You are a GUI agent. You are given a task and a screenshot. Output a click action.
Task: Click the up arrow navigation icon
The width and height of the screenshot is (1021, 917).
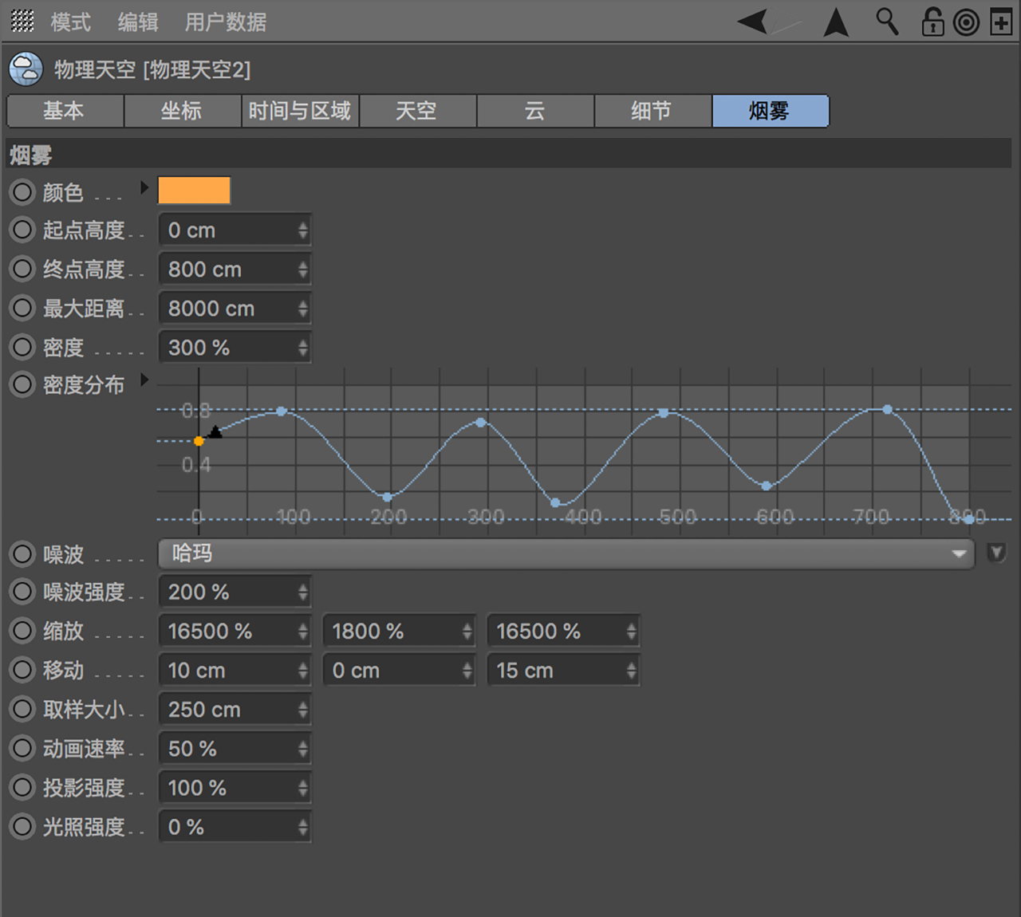click(836, 22)
